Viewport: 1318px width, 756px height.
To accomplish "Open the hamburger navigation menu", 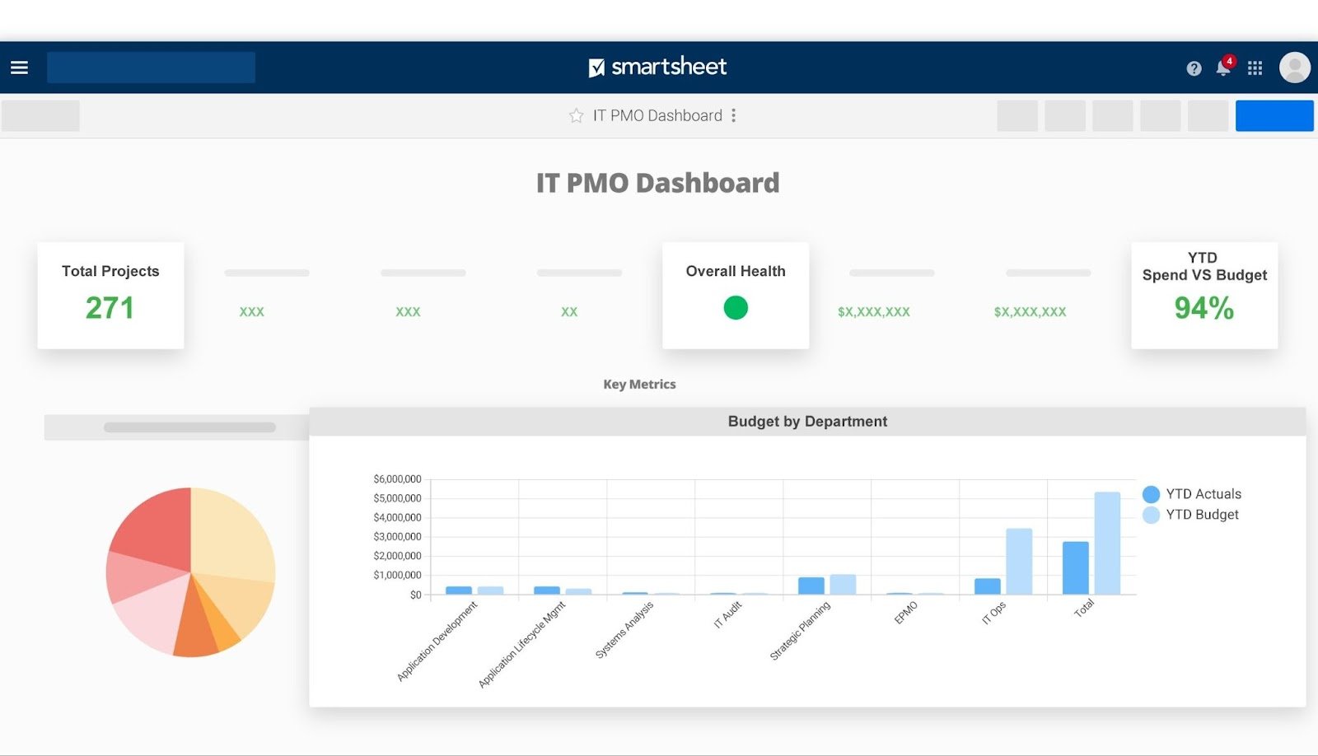I will coord(19,67).
